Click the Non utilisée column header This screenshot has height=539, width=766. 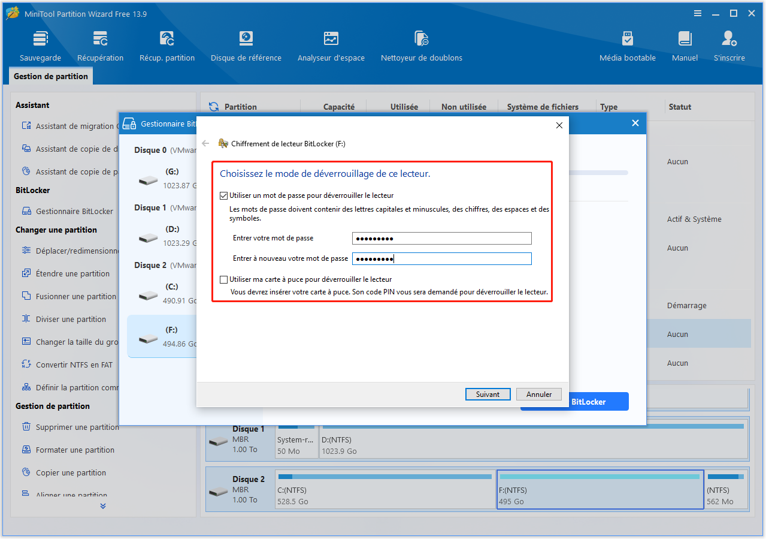pos(464,107)
